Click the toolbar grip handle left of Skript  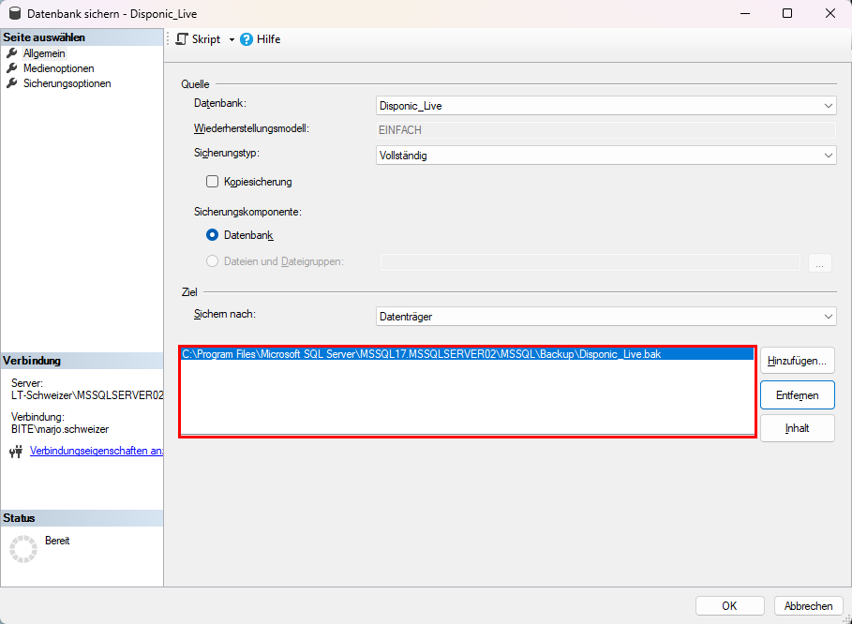tap(168, 39)
